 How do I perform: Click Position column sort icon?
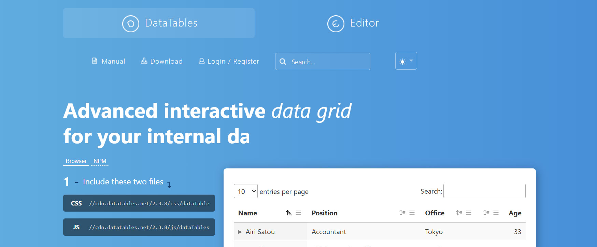(402, 213)
